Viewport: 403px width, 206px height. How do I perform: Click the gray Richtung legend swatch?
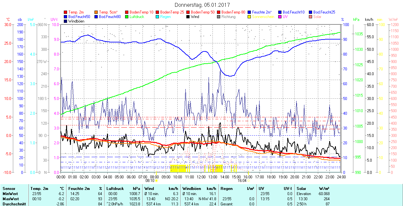pyautogui.click(x=219, y=17)
